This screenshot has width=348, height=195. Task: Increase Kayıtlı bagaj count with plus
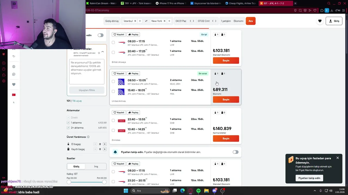pos(105,149)
